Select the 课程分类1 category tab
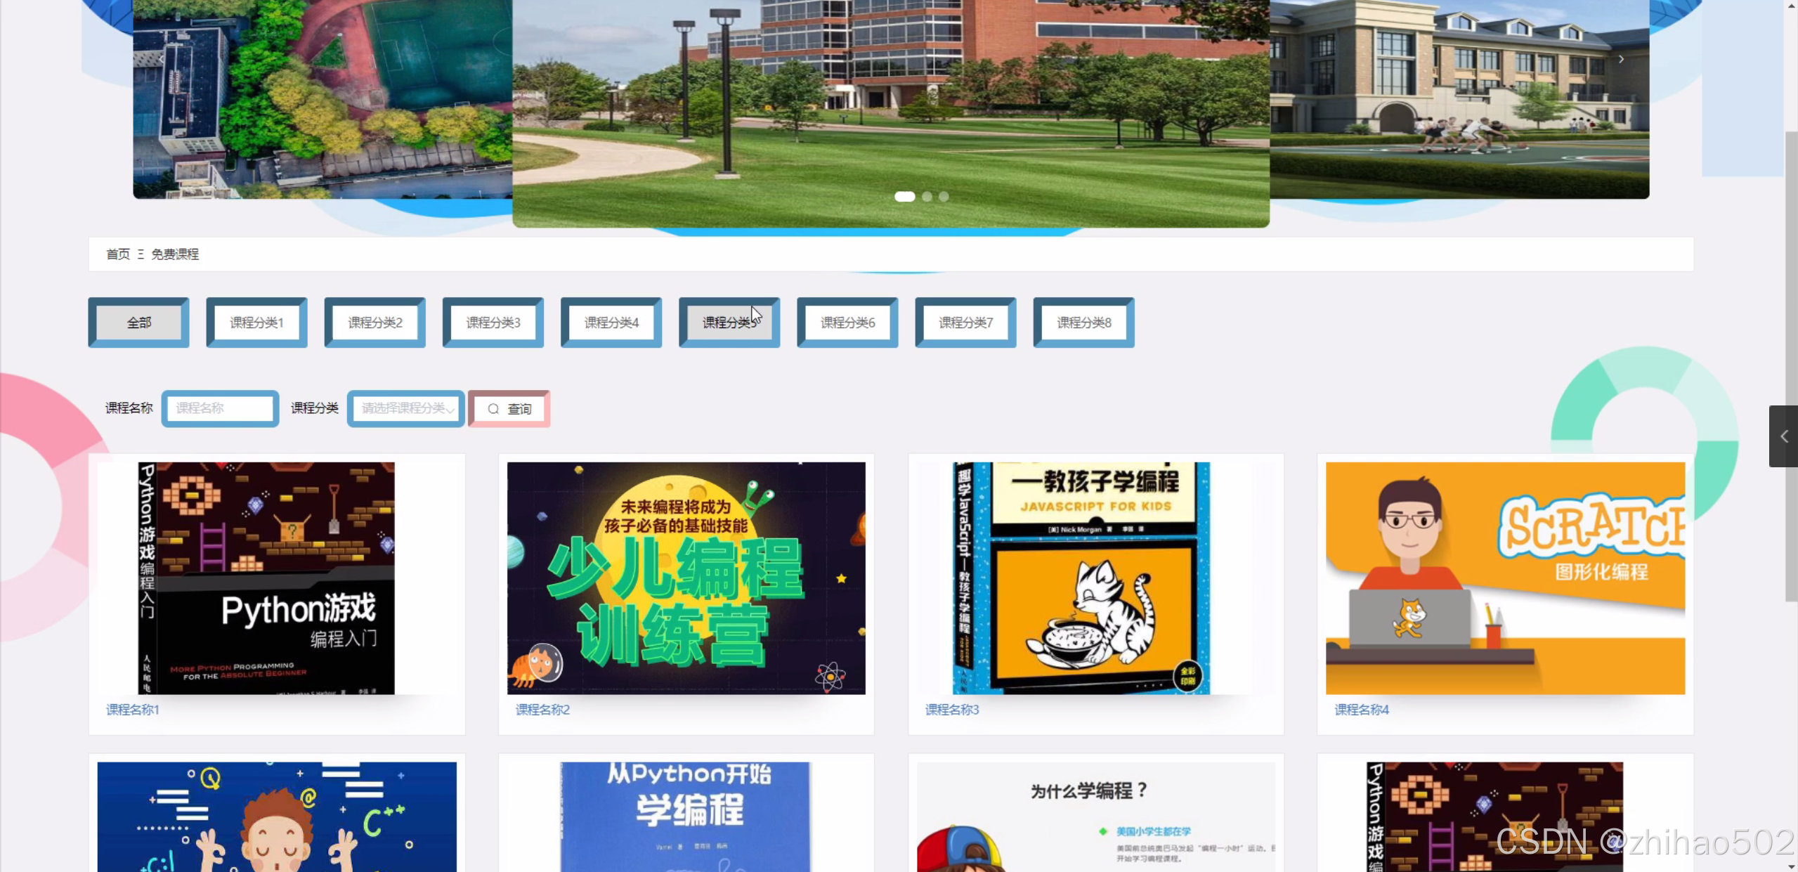Image resolution: width=1798 pixels, height=872 pixels. coord(256,323)
